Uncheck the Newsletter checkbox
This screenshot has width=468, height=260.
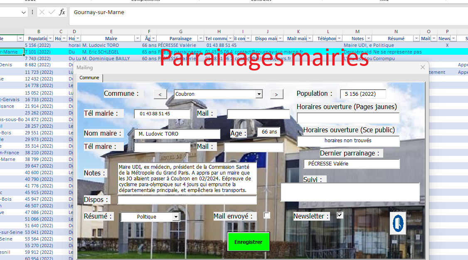pyautogui.click(x=340, y=215)
